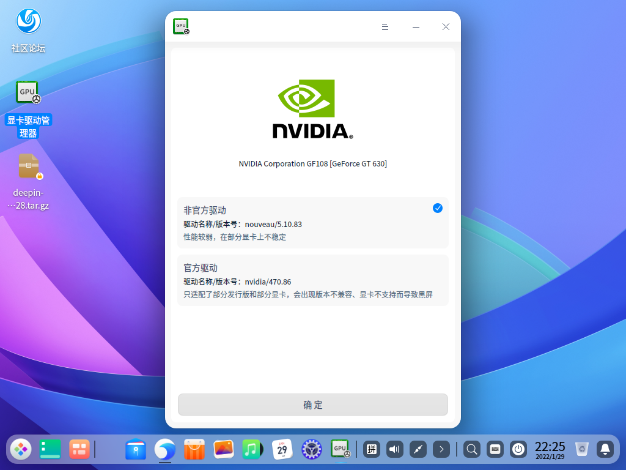Select the deepin tar.gz archive on desktop
Image resolution: width=626 pixels, height=470 pixels.
tap(28, 182)
